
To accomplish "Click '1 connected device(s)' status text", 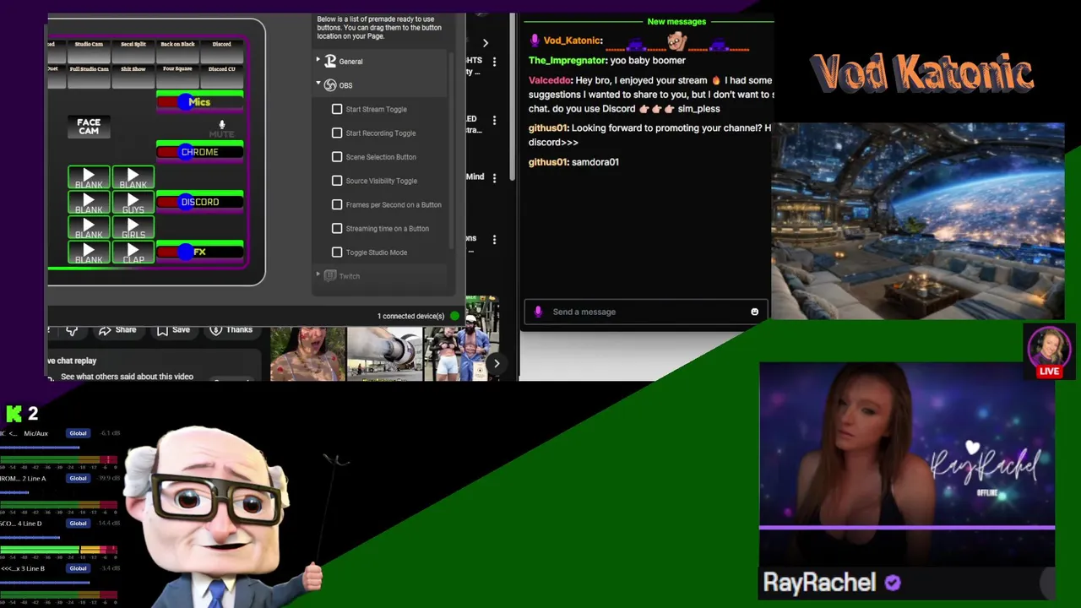I will tap(410, 316).
